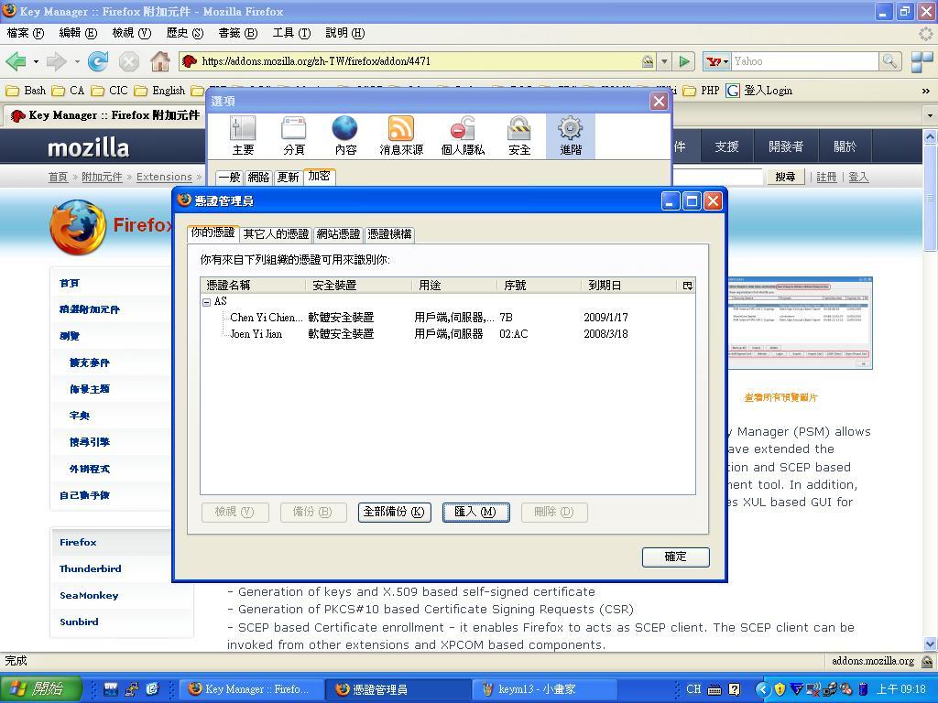The image size is (938, 703).
Task: Select the Chen Yi Chien certificate row
Action: pyautogui.click(x=447, y=318)
